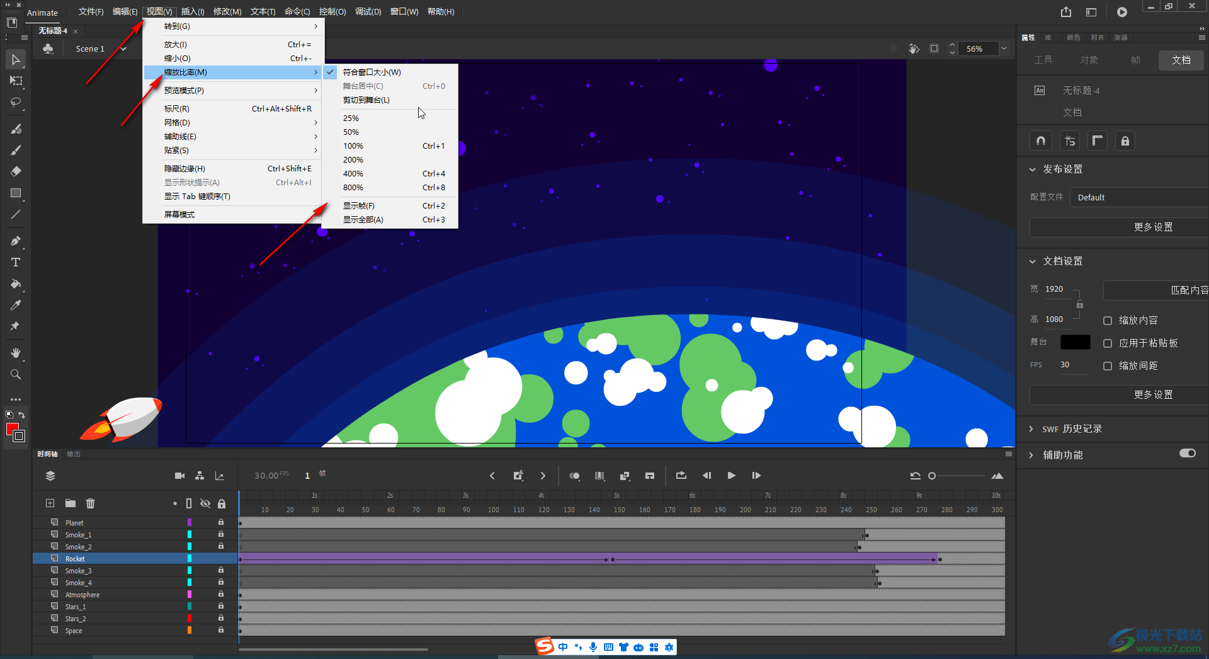This screenshot has width=1209, height=659.
Task: Click the share/publish icon at top
Action: tap(1065, 12)
